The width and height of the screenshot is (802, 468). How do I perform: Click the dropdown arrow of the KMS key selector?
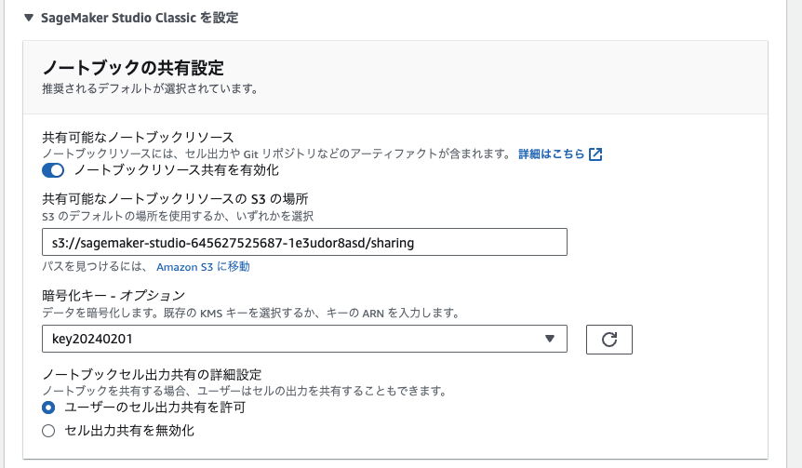[550, 339]
